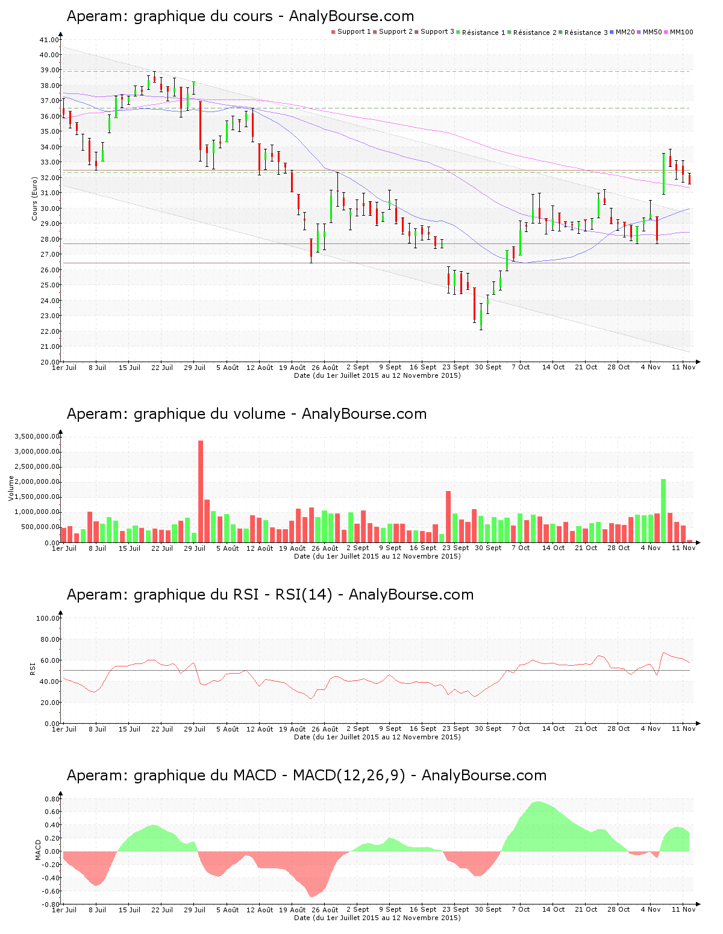Image resolution: width=723 pixels, height=934 pixels.
Task: Click the 'graphique du volume' chart title
Action: [x=246, y=414]
